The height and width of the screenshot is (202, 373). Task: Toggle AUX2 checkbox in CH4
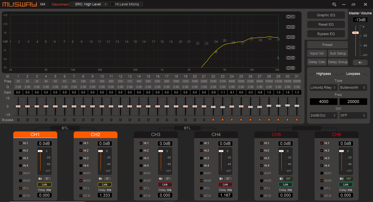click(201, 181)
